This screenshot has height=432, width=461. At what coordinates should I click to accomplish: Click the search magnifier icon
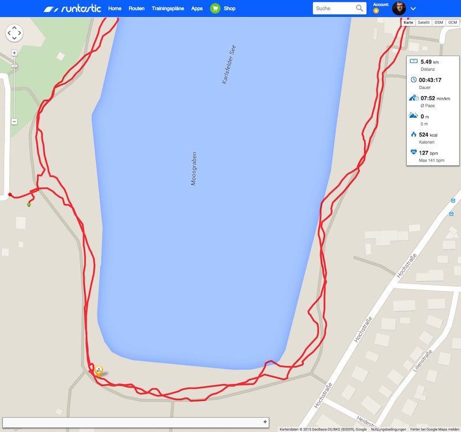pos(359,8)
